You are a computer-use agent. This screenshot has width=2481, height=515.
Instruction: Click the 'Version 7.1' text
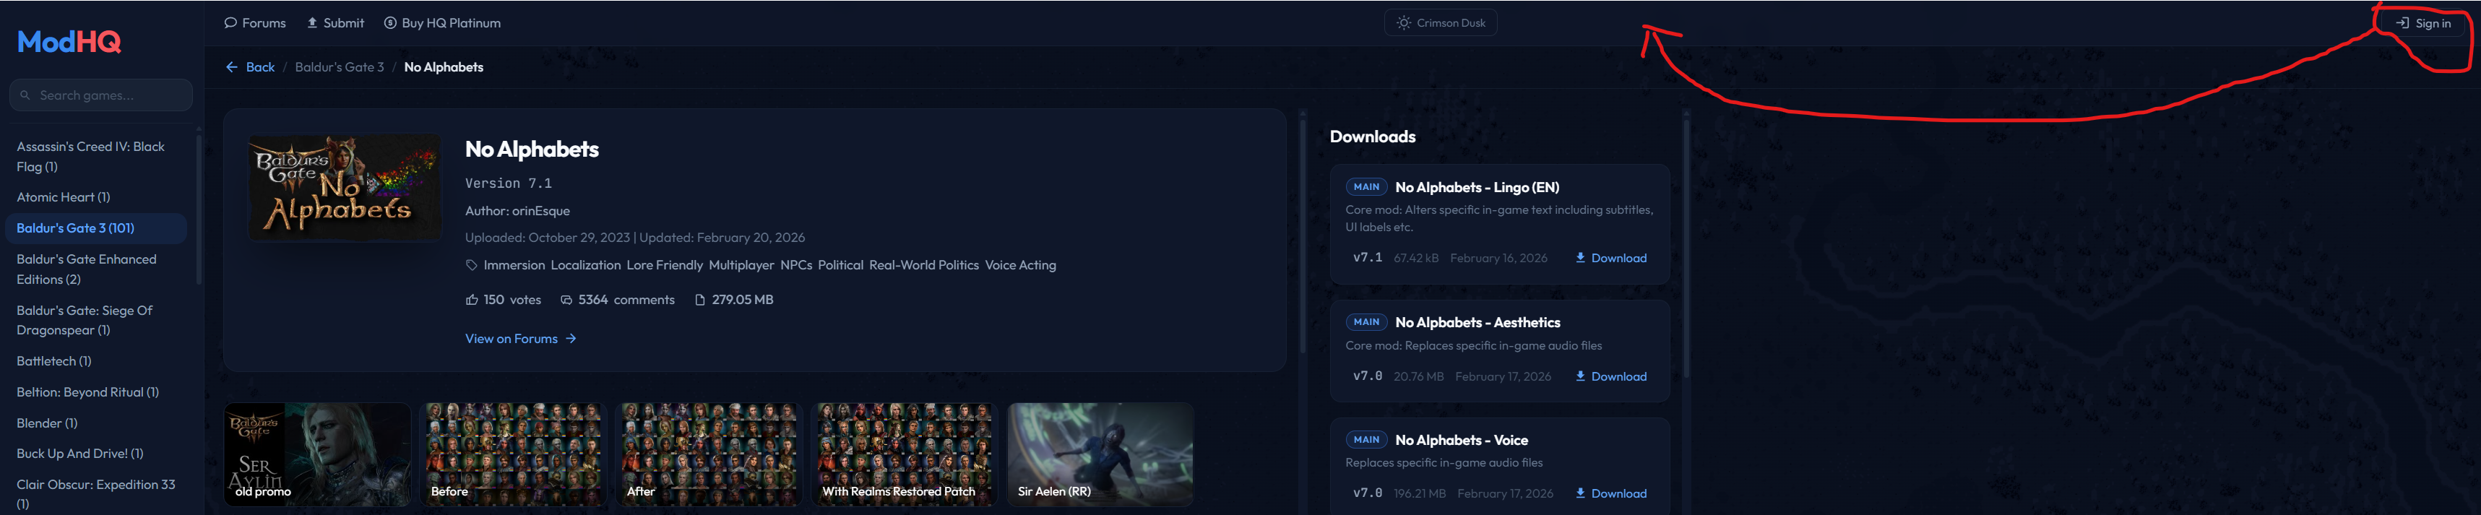509,183
